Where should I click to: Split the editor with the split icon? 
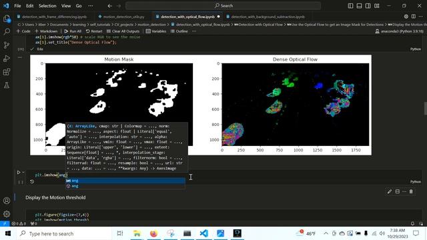tap(414, 17)
